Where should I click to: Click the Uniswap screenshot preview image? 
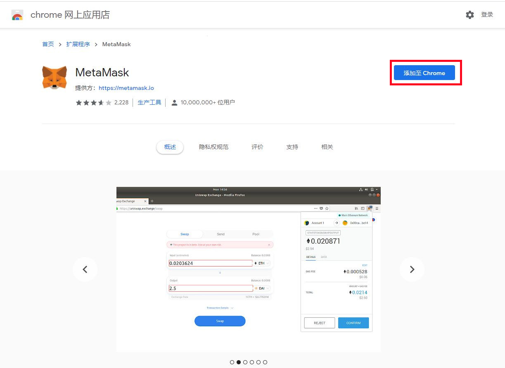(248, 269)
